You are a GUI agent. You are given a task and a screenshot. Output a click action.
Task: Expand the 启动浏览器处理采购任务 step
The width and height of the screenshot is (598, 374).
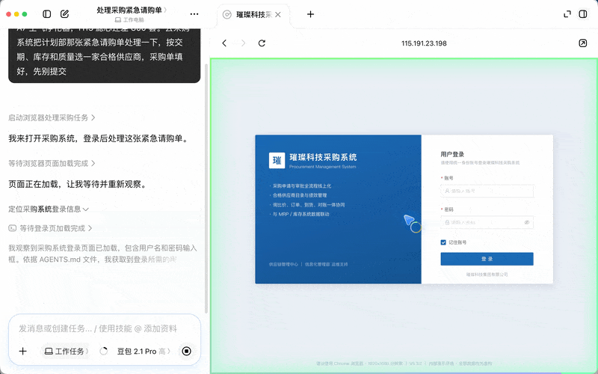(x=52, y=117)
